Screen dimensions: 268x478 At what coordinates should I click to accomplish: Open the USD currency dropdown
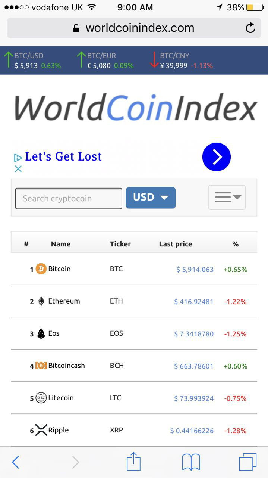pyautogui.click(x=151, y=198)
